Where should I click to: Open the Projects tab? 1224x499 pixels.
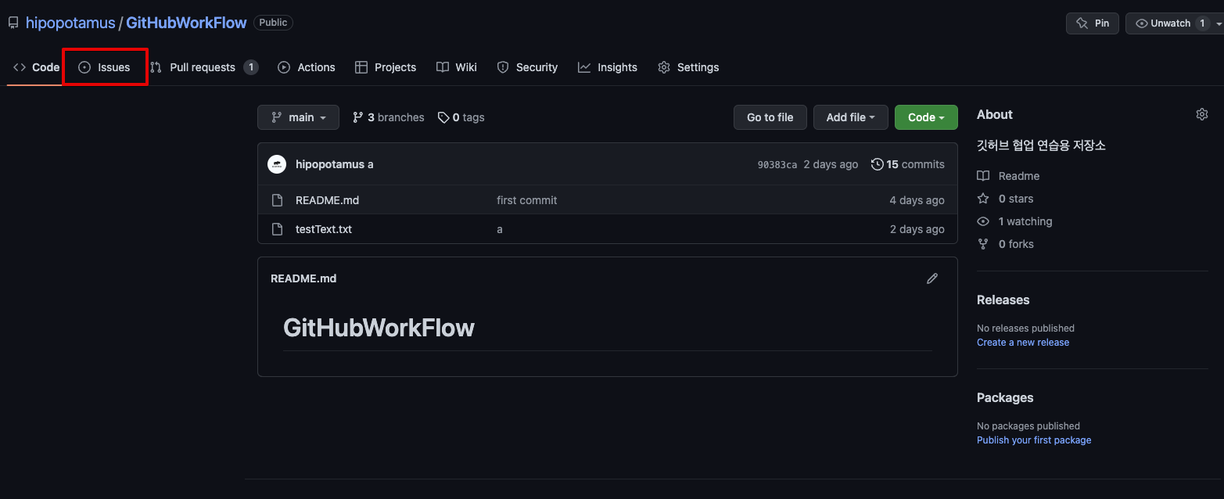point(386,67)
